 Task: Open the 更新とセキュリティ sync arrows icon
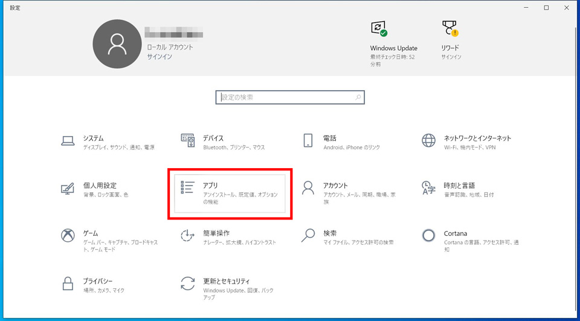tap(188, 284)
